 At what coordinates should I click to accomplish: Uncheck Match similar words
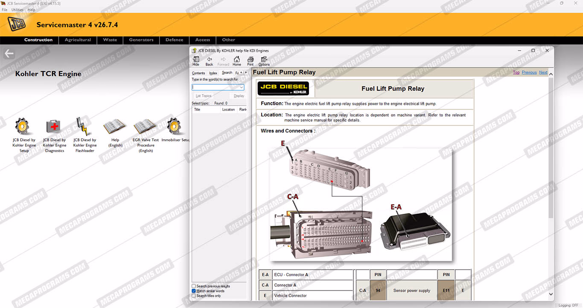(194, 291)
